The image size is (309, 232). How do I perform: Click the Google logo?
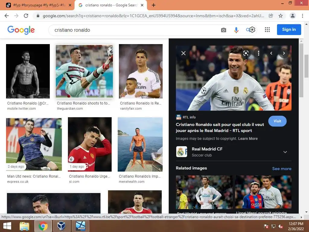click(x=21, y=30)
